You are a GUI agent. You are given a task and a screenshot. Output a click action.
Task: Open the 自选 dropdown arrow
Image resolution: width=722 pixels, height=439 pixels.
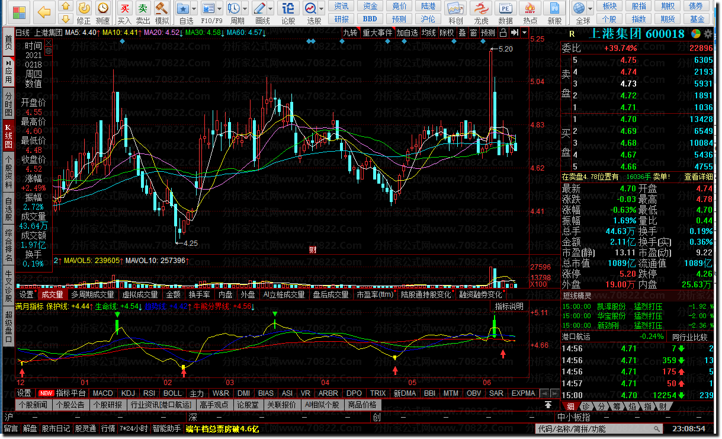tap(194, 8)
